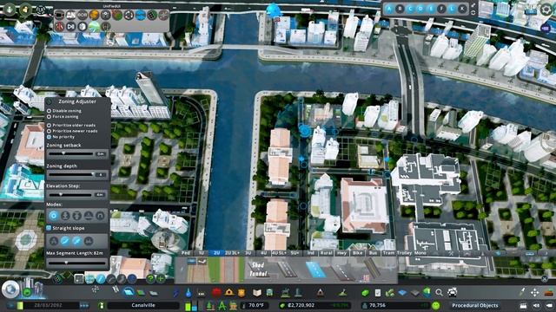
Task: Open the bulldozer tool icon
Action: click(x=549, y=293)
